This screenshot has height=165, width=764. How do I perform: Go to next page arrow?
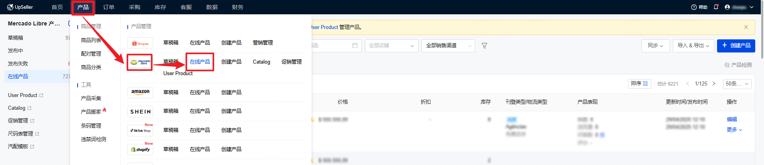pyautogui.click(x=714, y=83)
